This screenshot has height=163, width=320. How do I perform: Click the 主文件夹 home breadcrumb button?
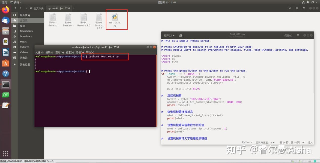36,8
